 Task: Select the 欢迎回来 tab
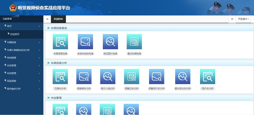(x=58, y=19)
